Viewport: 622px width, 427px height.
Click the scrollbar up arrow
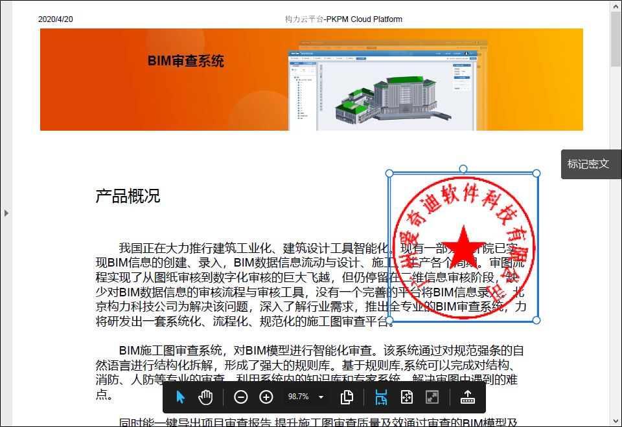coord(616,6)
